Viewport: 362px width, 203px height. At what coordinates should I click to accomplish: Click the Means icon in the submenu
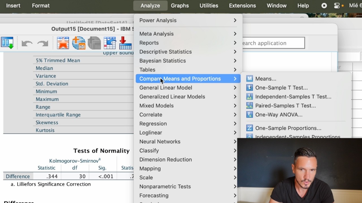[x=249, y=79]
